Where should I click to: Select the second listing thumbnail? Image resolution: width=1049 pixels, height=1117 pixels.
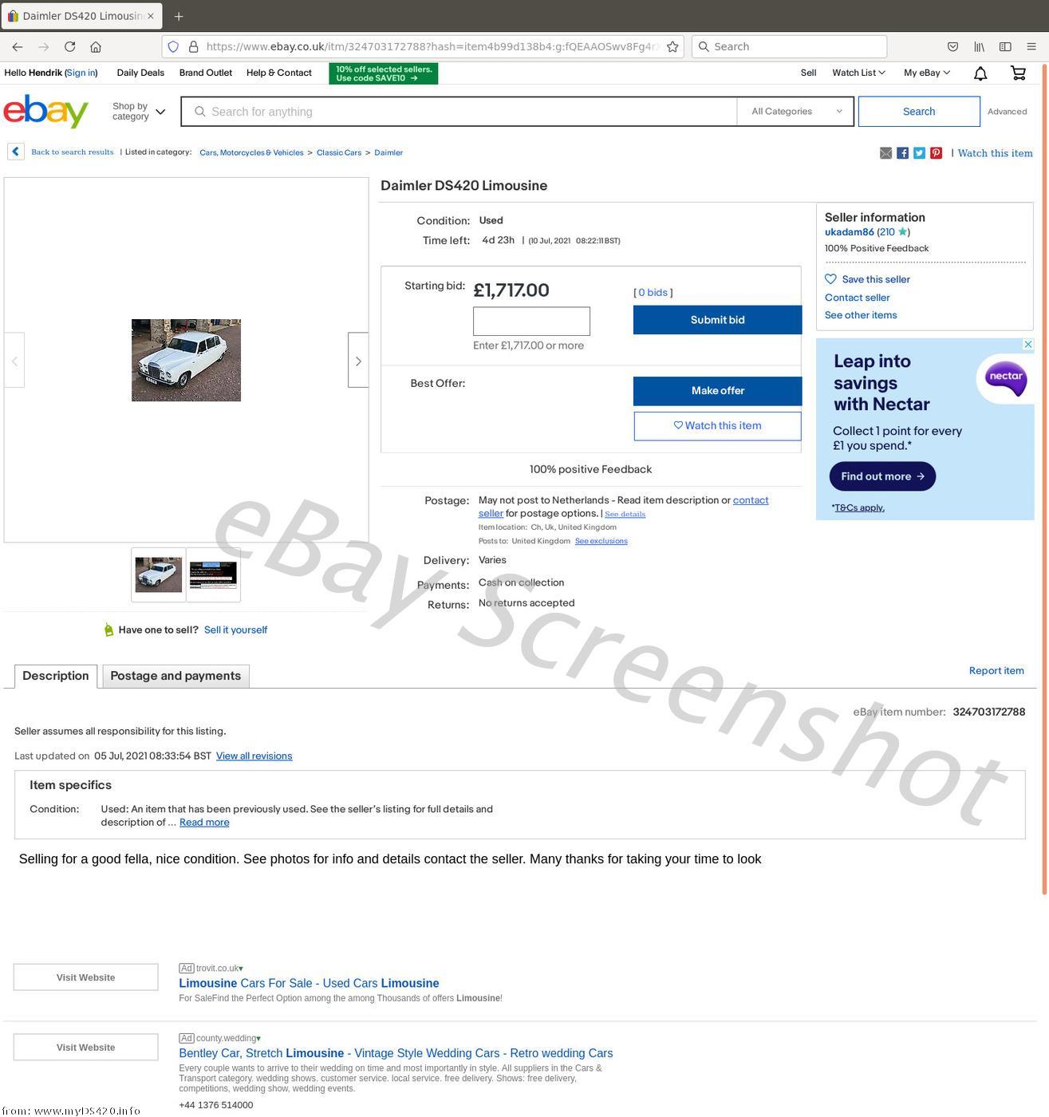(x=213, y=574)
